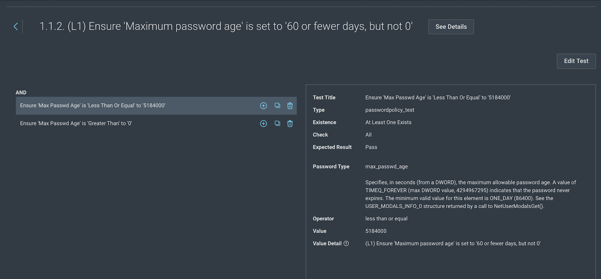Image resolution: width=601 pixels, height=279 pixels.
Task: Add a test under the 'Less Than Or Equal' row
Action: [x=263, y=106]
